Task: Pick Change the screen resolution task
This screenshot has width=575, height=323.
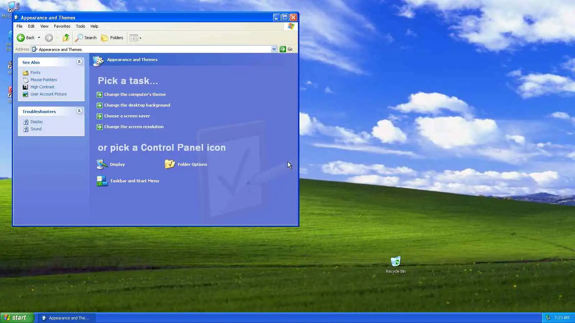Action: 130,127
